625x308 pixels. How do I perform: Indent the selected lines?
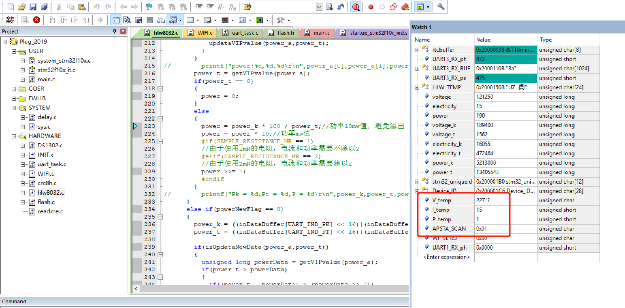pos(198,7)
